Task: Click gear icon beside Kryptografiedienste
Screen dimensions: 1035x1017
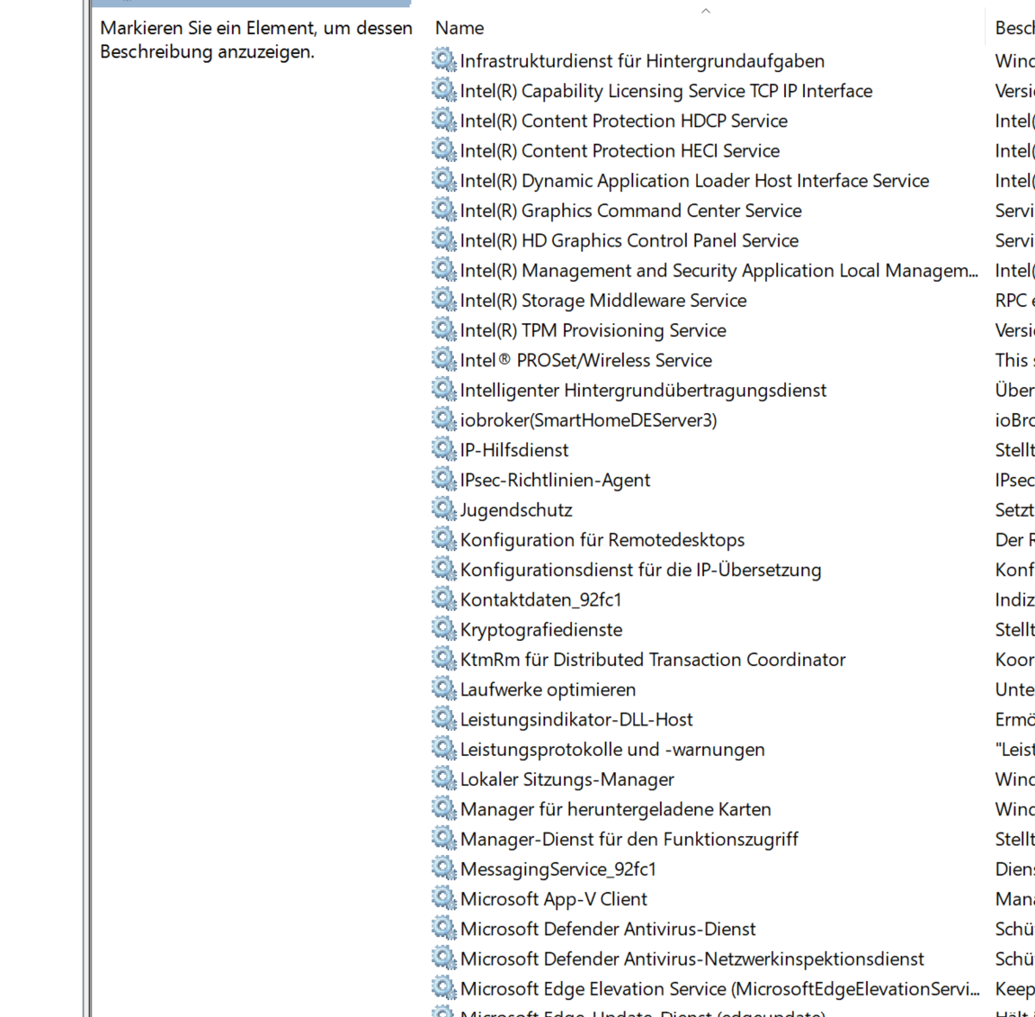Action: point(443,628)
